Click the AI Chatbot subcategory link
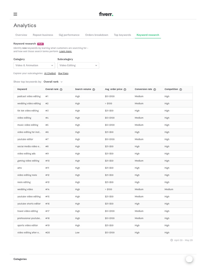 [x=50, y=73]
